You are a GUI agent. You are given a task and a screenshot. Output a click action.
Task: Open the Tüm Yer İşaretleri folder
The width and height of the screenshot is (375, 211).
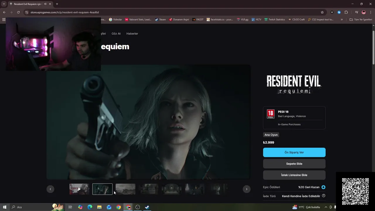point(361,20)
